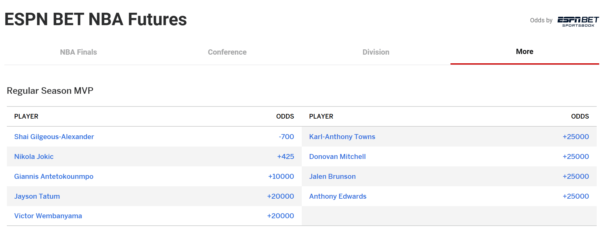This screenshot has height=235, width=602.
Task: Click the Nikola Jokic link
Action: point(34,156)
